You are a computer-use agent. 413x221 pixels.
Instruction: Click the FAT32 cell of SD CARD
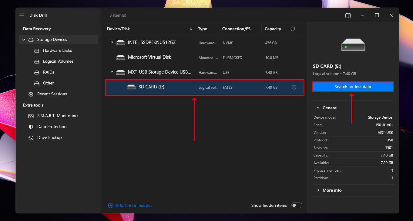[227, 87]
